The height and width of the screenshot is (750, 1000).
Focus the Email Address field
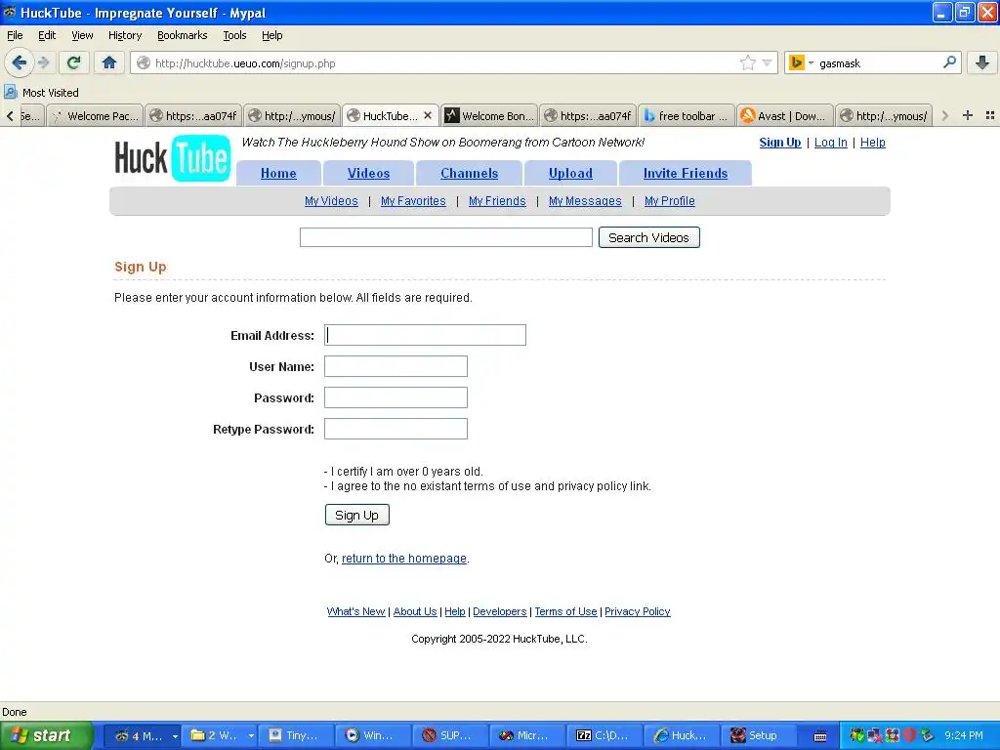click(425, 335)
